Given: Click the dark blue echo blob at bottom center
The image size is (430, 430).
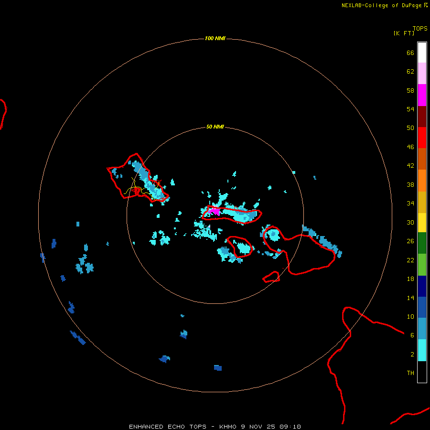Looking at the screenshot, I should [218, 368].
